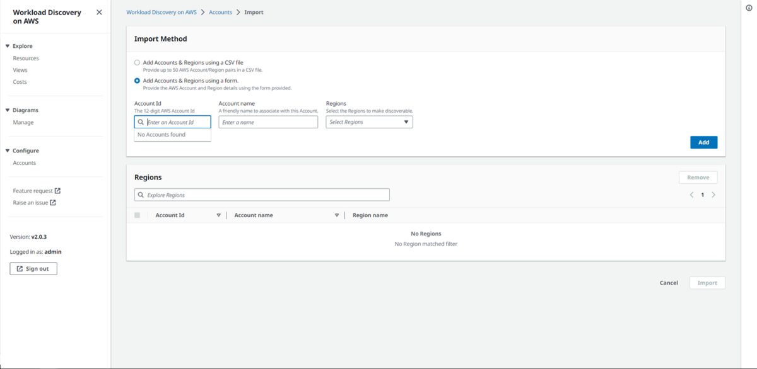Screen dimensions: 757x369
Task: Go to next page of Regions table
Action: pos(713,195)
